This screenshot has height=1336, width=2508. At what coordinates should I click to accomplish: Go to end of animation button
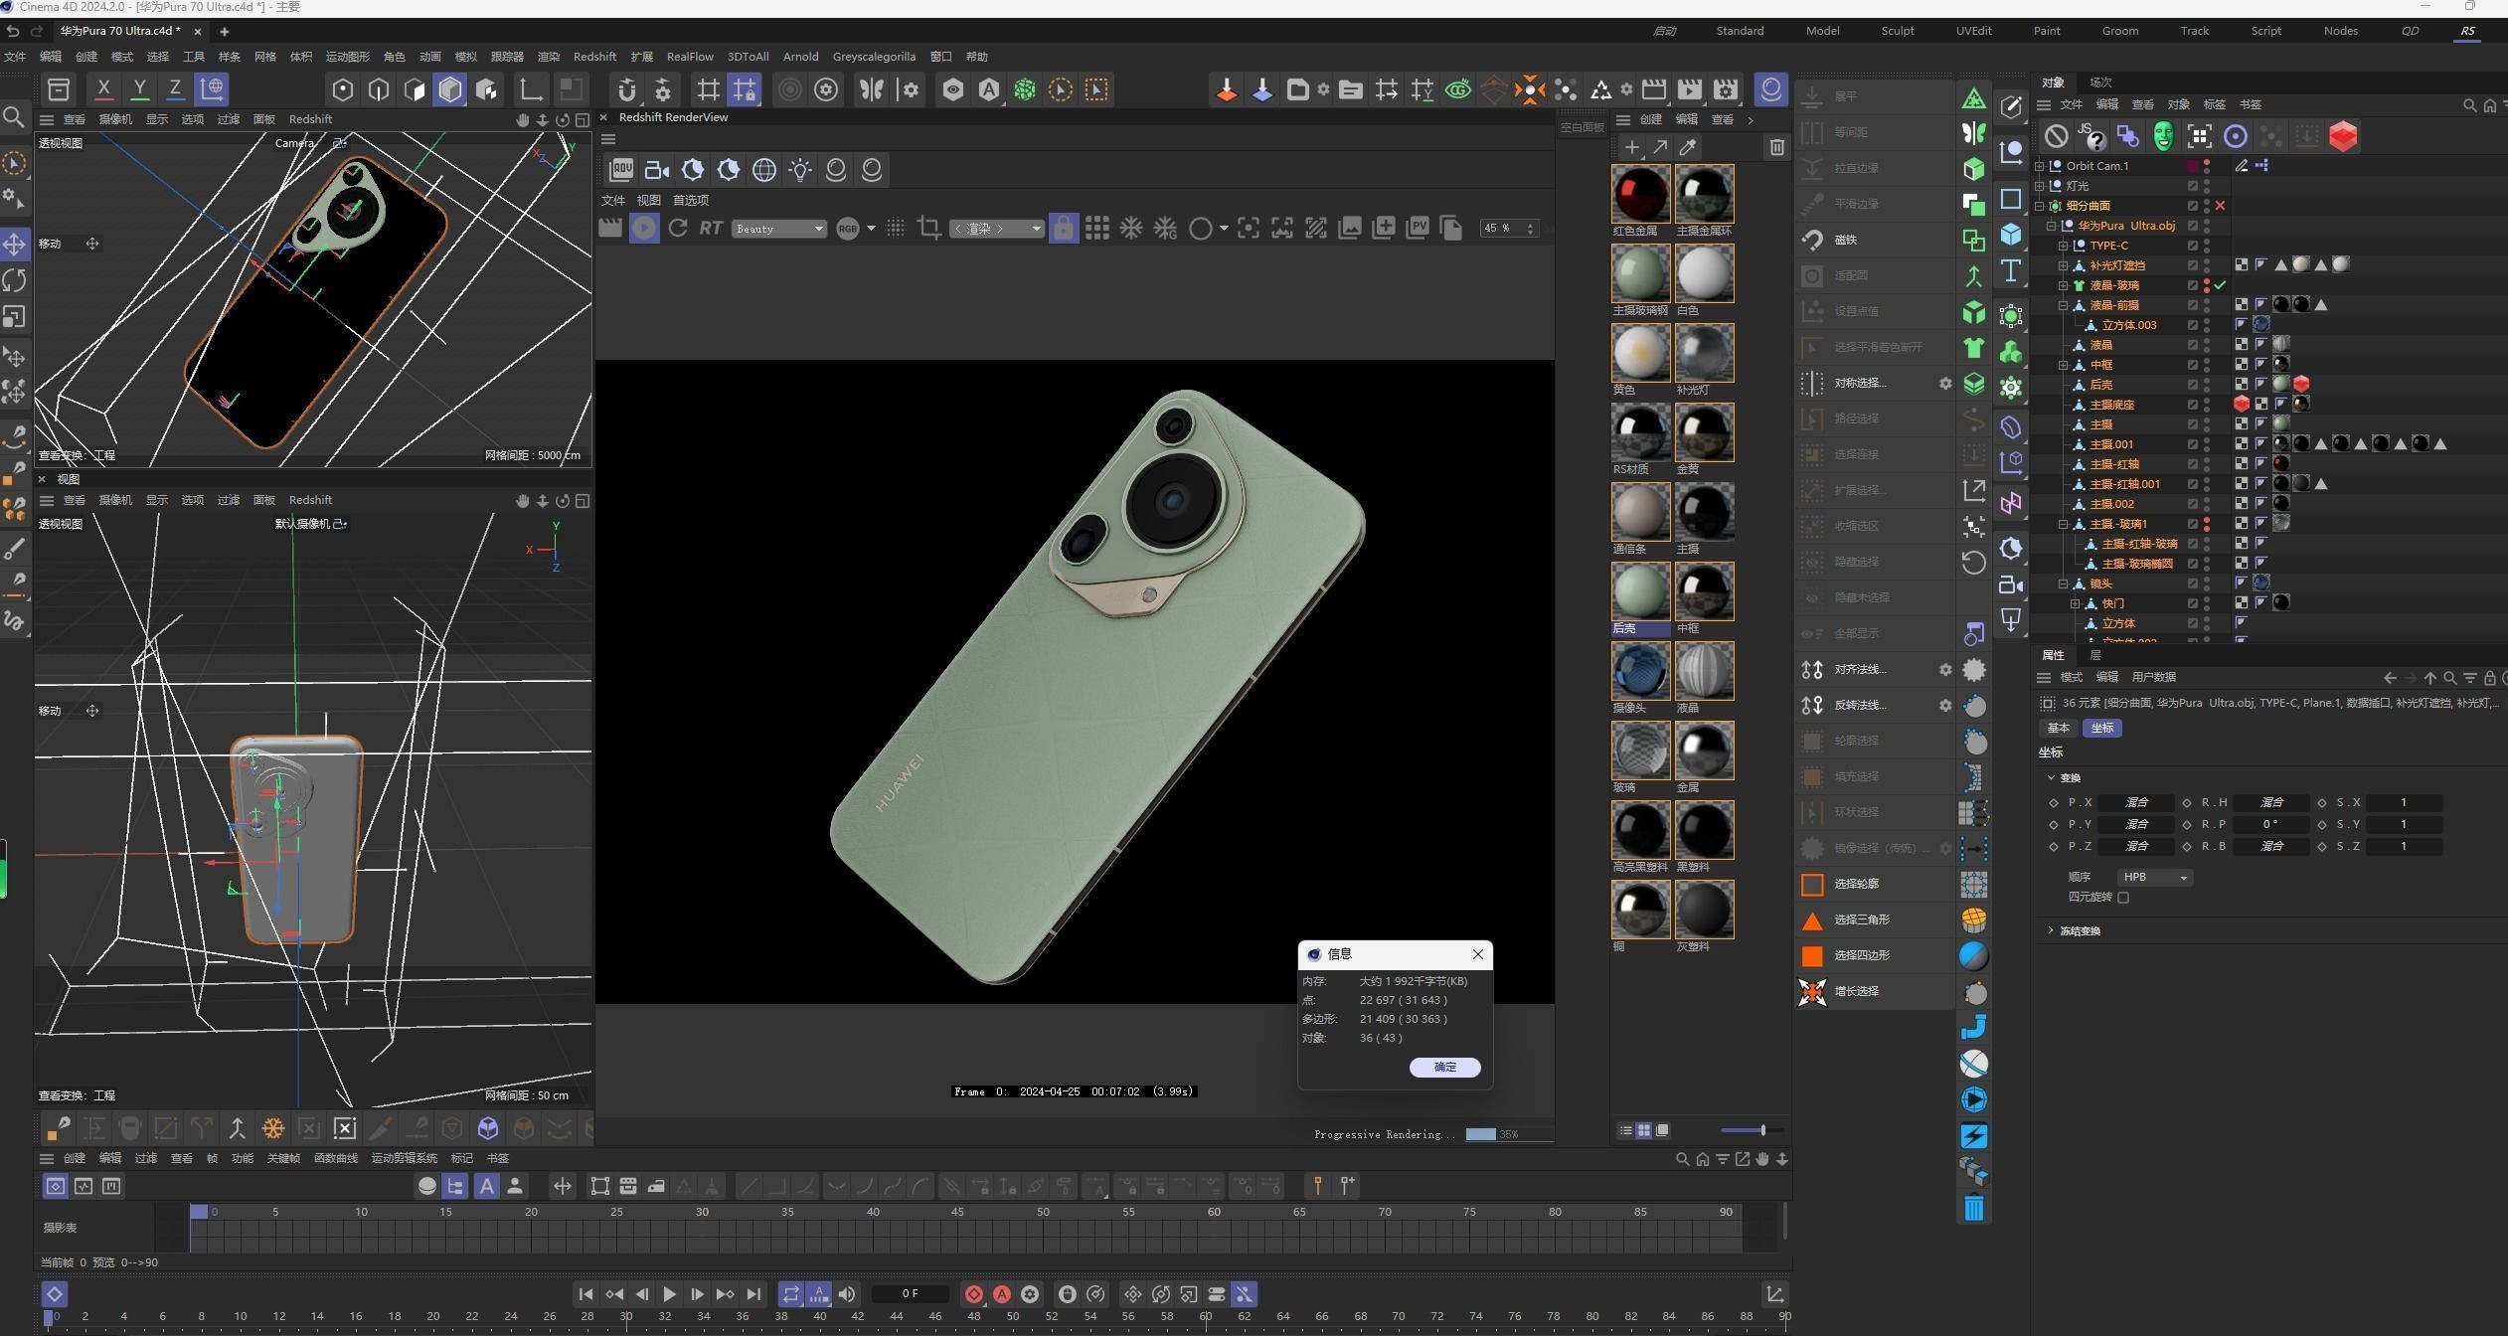point(753,1294)
